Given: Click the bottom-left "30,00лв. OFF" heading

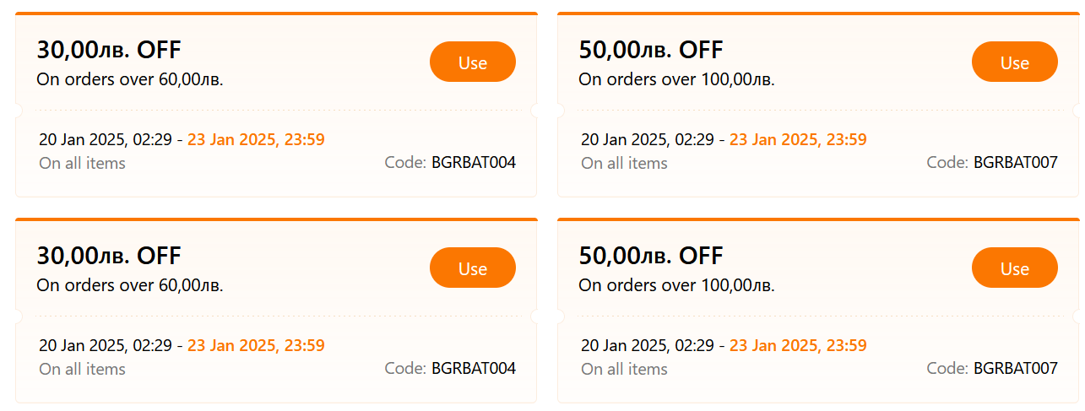Looking at the screenshot, I should coord(109,256).
